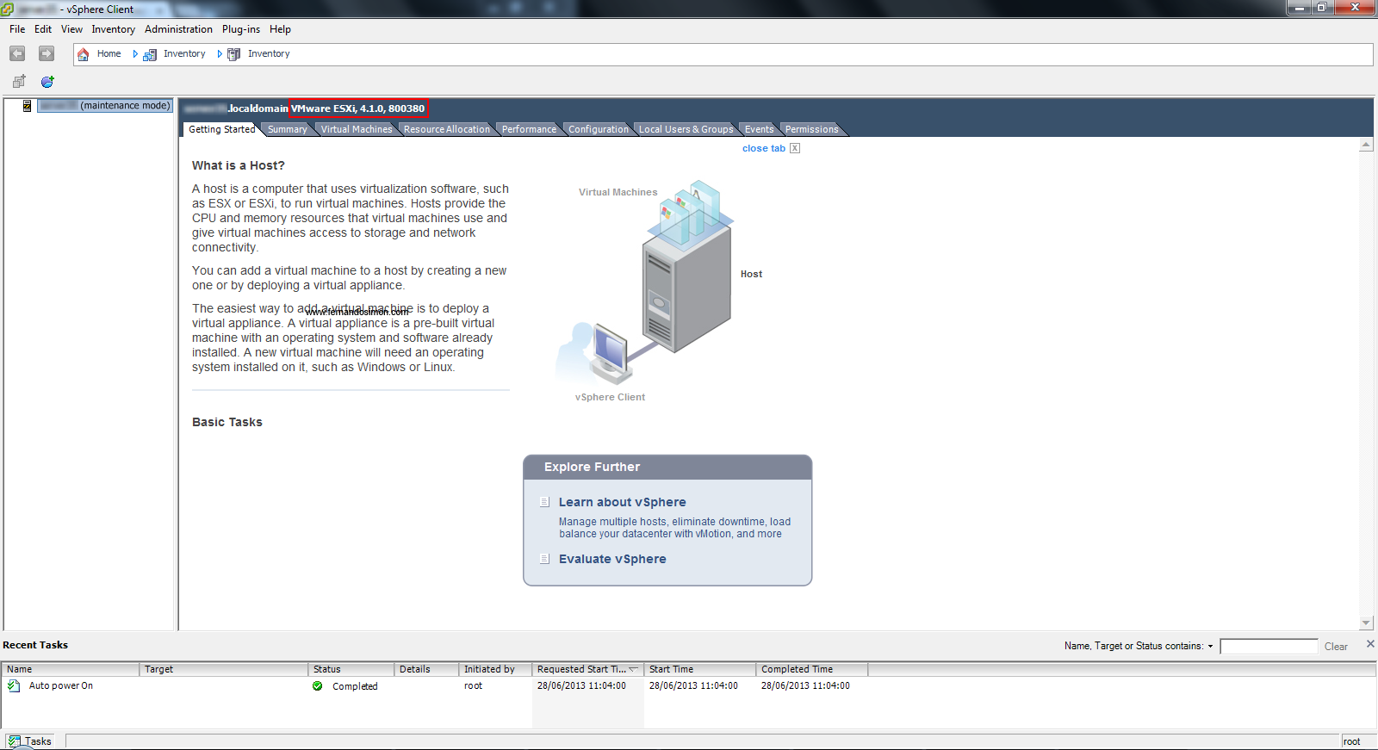Sort tasks by Details column header
The height and width of the screenshot is (750, 1378).
[426, 669]
